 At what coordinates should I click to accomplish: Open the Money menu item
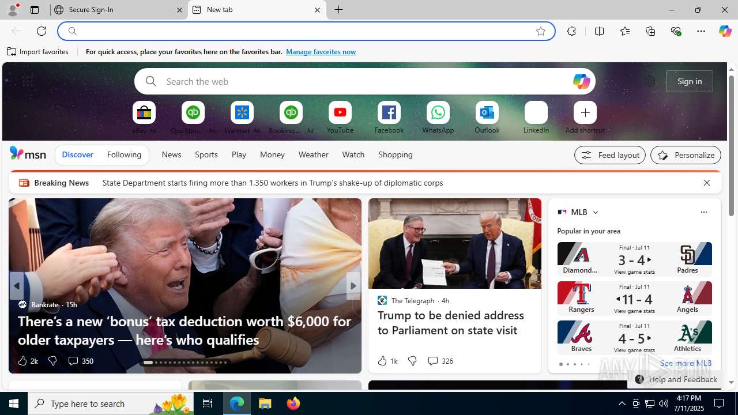[272, 154]
